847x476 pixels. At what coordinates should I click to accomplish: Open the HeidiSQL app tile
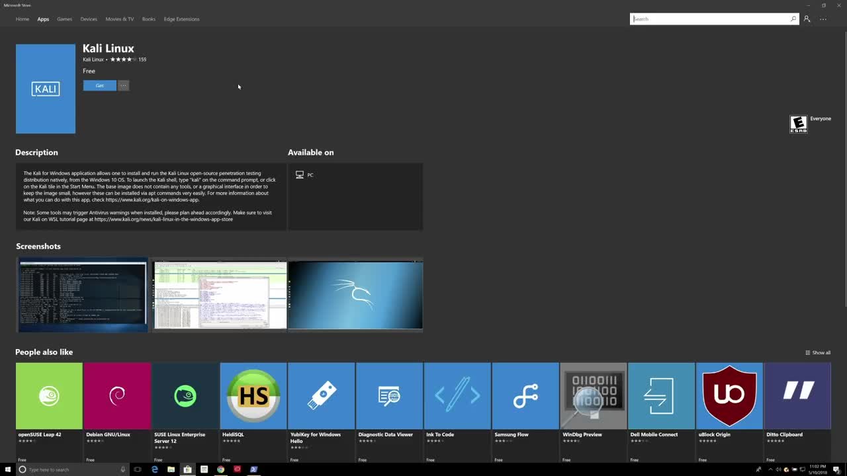click(x=253, y=413)
